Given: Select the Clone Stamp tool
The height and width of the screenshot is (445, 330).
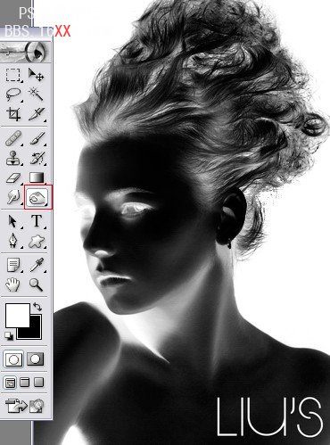Looking at the screenshot, I should (13, 158).
